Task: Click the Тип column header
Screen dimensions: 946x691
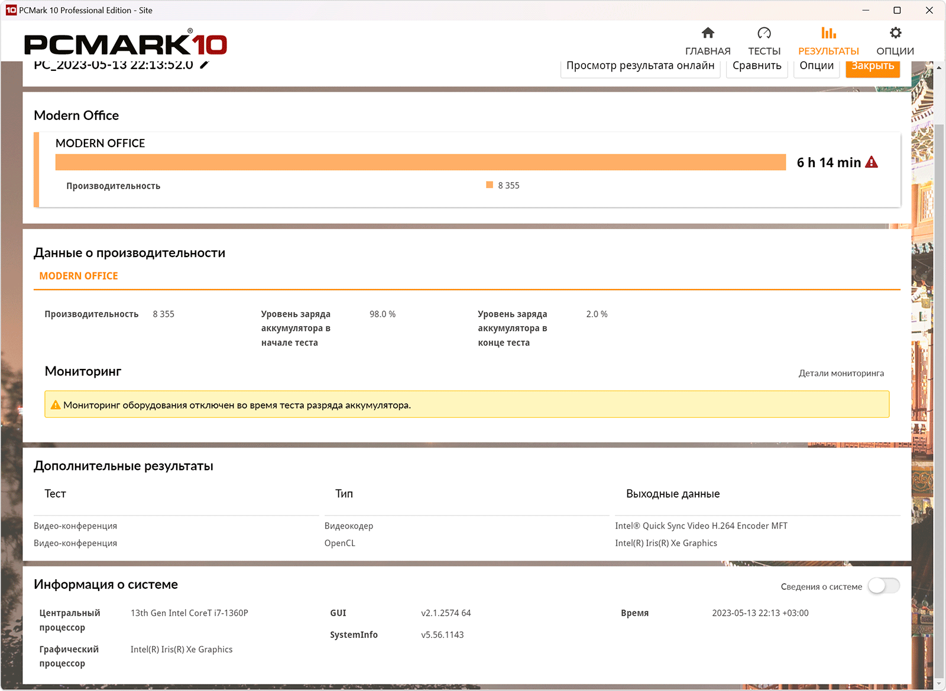Action: pyautogui.click(x=344, y=494)
